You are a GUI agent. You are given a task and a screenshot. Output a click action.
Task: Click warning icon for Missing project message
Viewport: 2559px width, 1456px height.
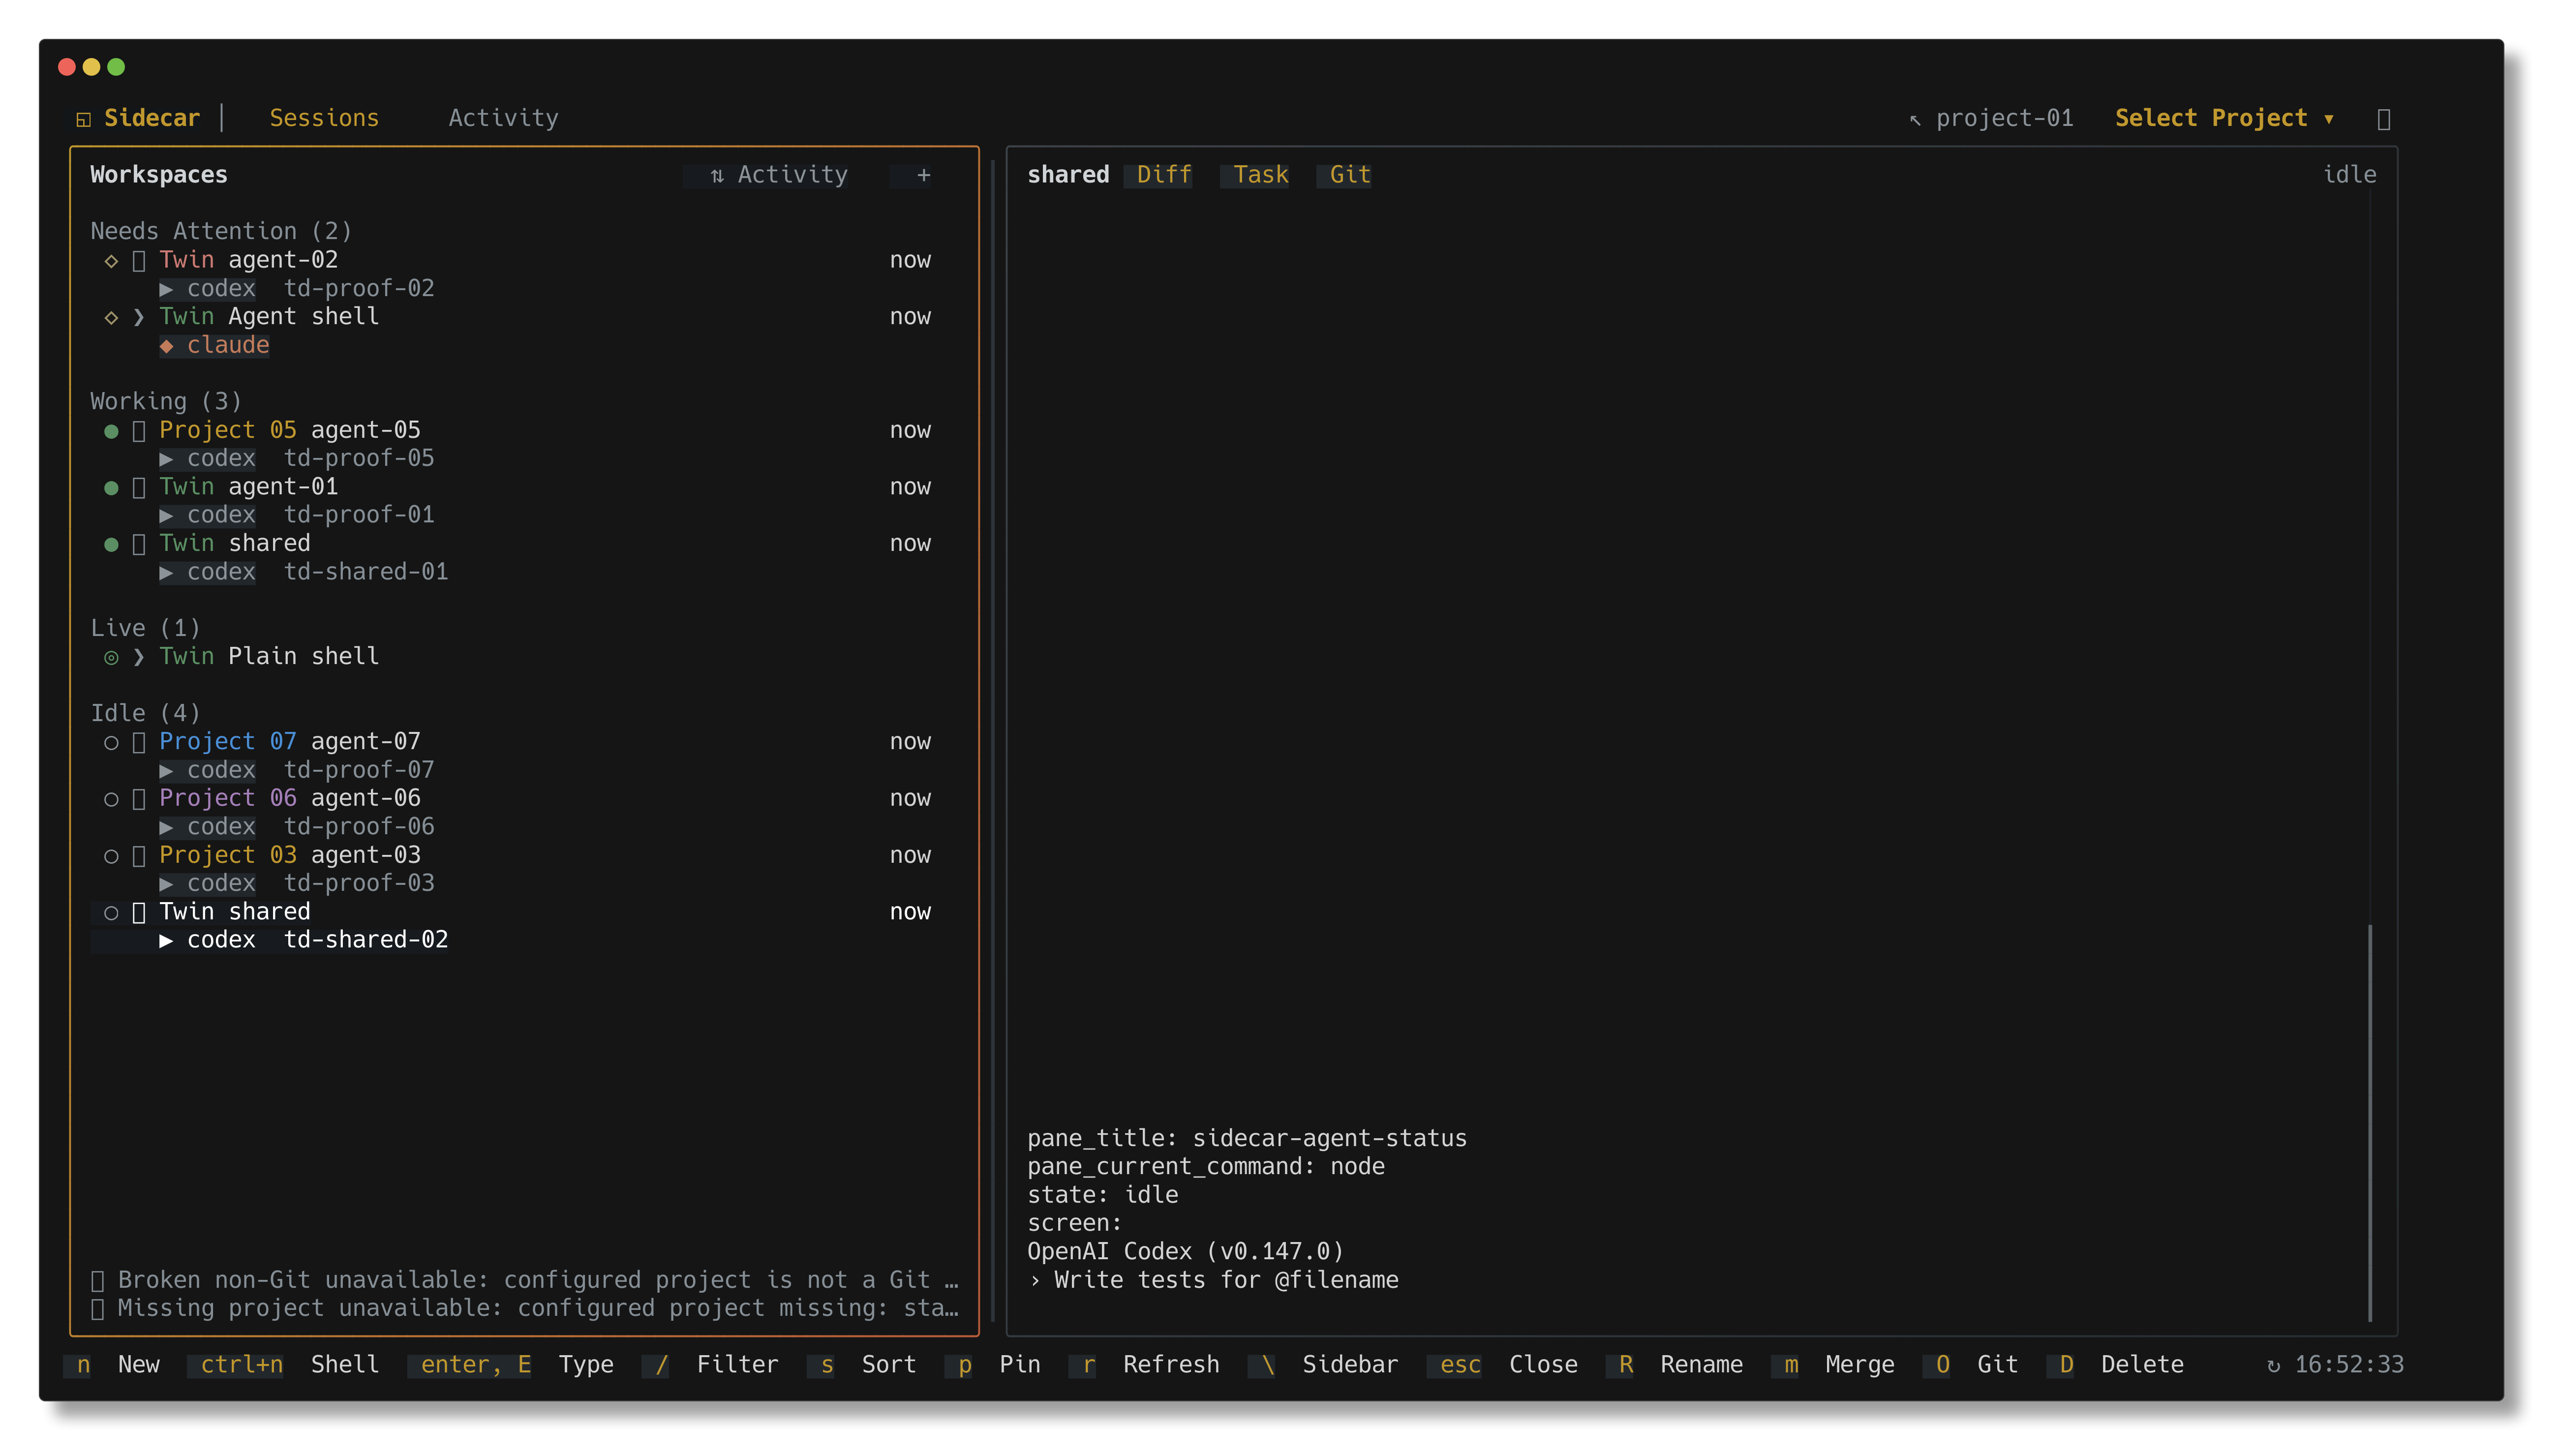pos(97,1309)
